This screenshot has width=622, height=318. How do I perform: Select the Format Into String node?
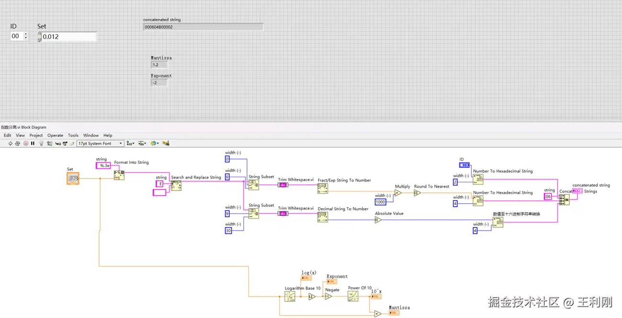point(119,175)
